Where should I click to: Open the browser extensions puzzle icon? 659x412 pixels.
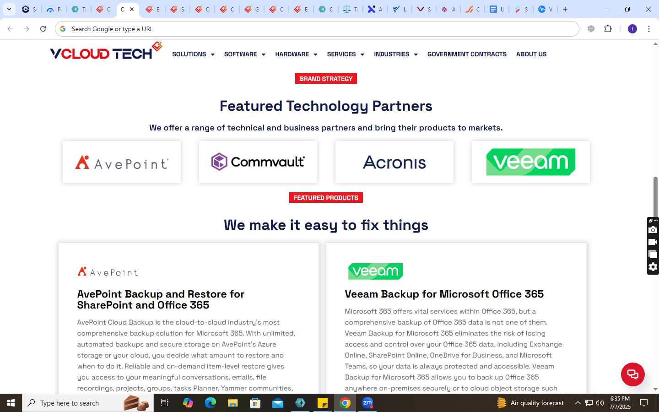[x=608, y=29]
